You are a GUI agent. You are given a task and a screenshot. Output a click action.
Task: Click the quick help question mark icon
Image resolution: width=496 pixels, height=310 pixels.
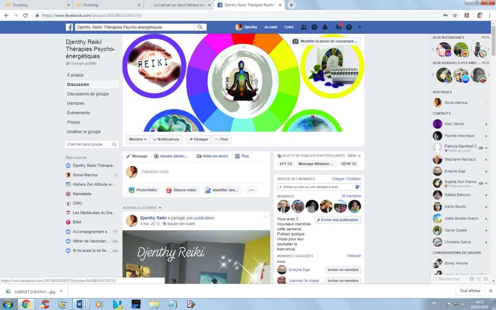[x=349, y=27]
